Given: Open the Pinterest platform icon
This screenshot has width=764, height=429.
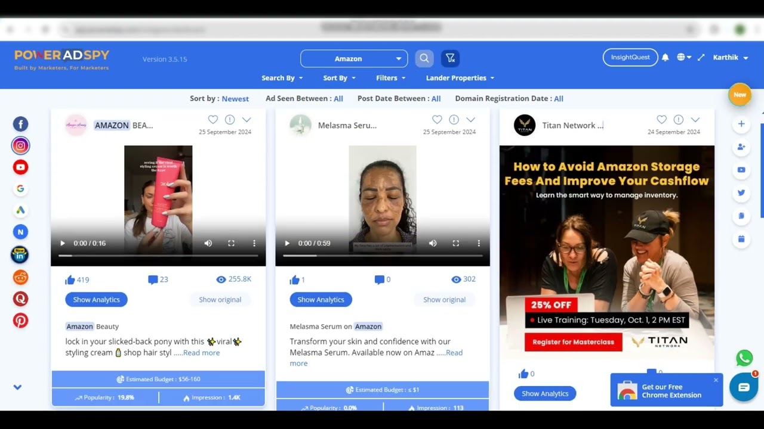Looking at the screenshot, I should pyautogui.click(x=20, y=321).
